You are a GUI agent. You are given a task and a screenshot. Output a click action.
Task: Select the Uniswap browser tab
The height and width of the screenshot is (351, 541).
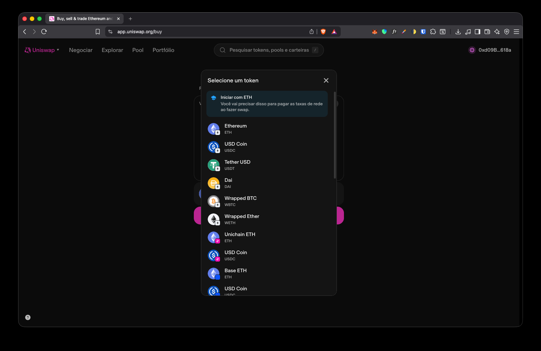84,19
